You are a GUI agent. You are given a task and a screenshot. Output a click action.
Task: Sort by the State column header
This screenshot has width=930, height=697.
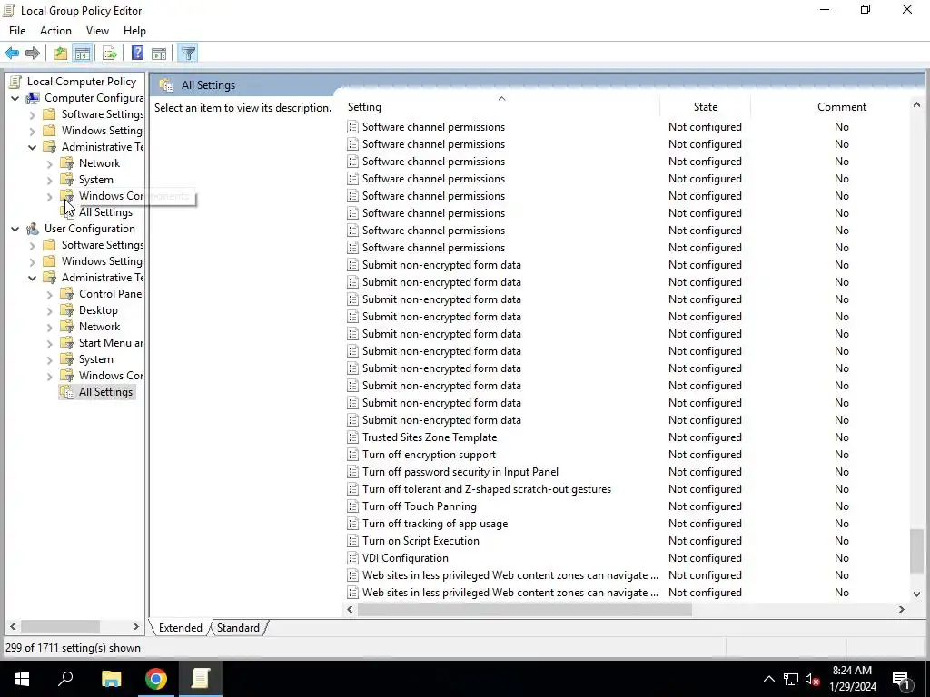tap(705, 107)
